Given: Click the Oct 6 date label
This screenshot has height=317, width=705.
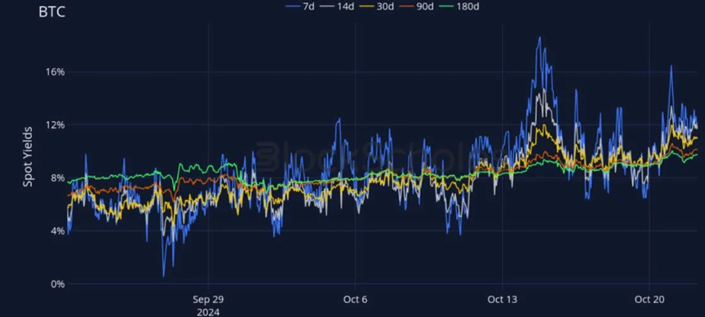Looking at the screenshot, I should click(355, 299).
